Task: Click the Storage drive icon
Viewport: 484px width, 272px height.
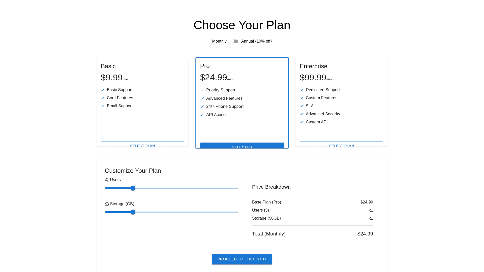Action: point(107,204)
